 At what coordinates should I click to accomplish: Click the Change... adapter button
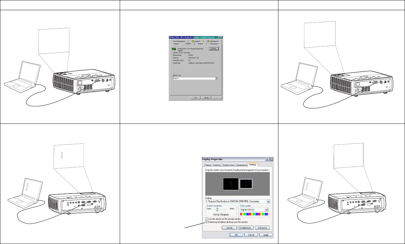pos(214,48)
